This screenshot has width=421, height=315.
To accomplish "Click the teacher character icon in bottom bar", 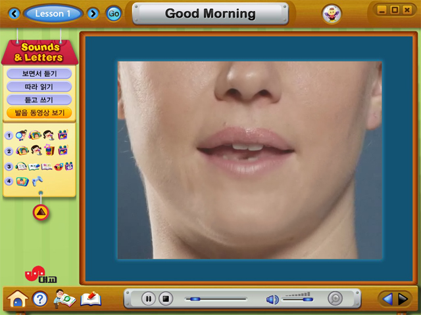I will [x=64, y=299].
